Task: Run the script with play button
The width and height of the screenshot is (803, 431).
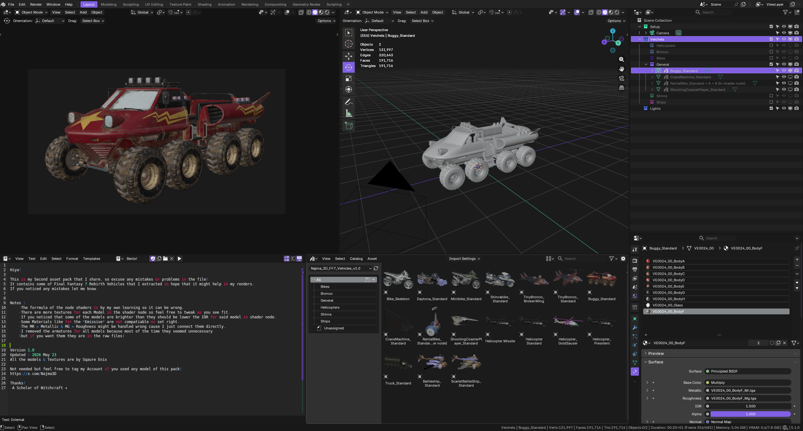Action: point(179,259)
